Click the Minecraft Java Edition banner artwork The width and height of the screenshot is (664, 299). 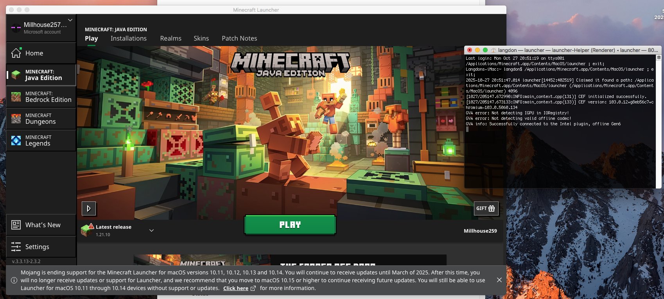(290, 133)
